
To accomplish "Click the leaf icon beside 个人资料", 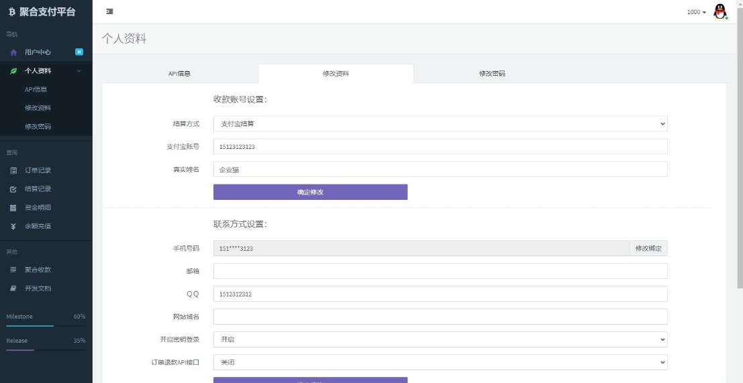I will point(13,70).
